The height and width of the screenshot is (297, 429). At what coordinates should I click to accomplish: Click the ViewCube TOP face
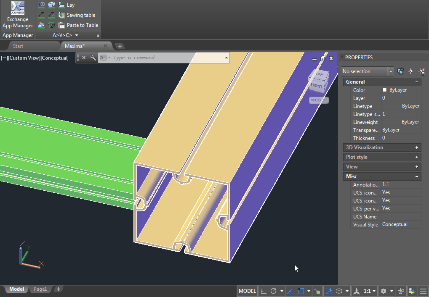pyautogui.click(x=320, y=75)
